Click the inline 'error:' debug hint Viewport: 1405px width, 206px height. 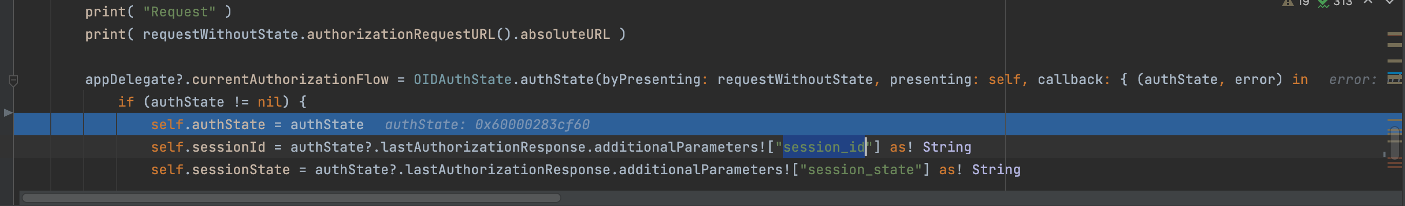coord(1352,79)
